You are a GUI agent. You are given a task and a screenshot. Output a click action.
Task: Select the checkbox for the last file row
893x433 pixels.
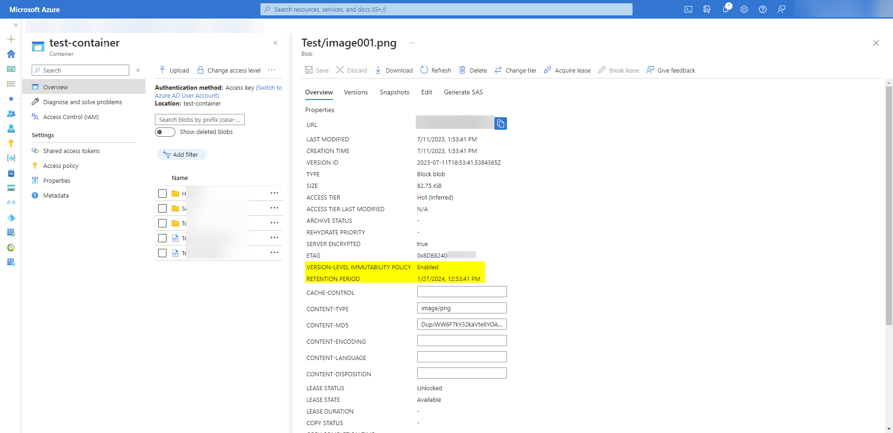162,253
